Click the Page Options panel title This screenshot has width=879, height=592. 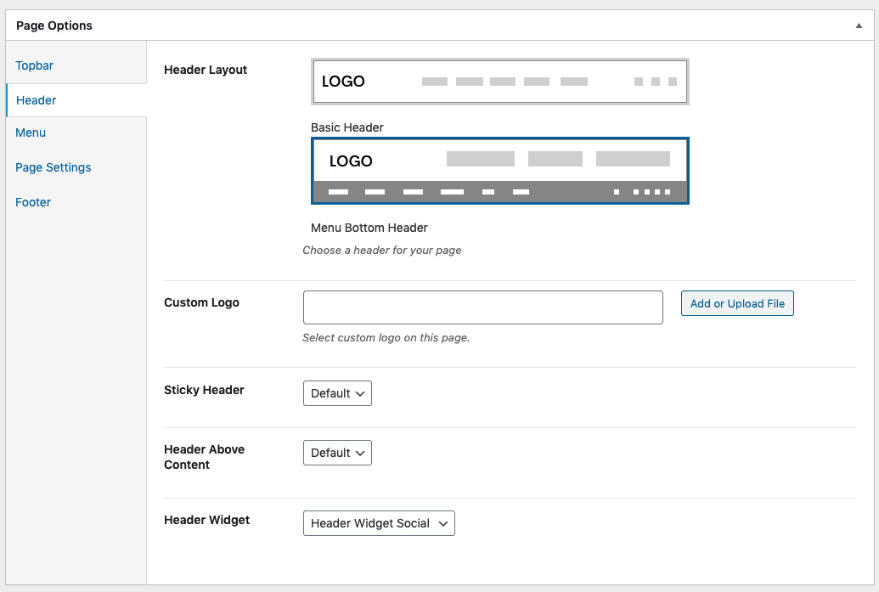tap(54, 25)
